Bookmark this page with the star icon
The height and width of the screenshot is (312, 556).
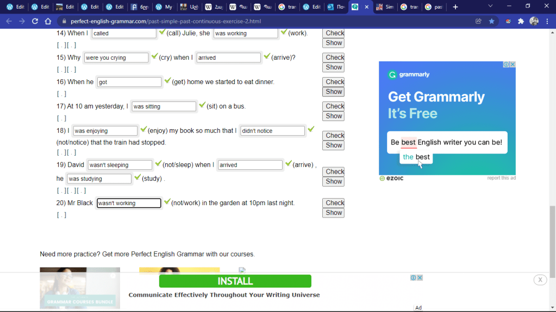(492, 21)
